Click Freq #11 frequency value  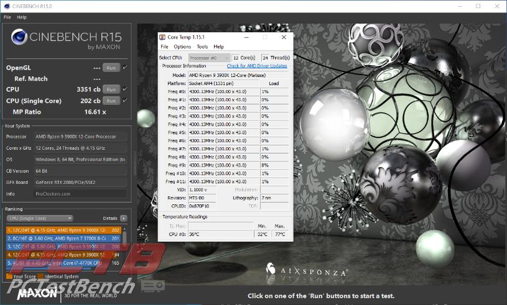224,182
